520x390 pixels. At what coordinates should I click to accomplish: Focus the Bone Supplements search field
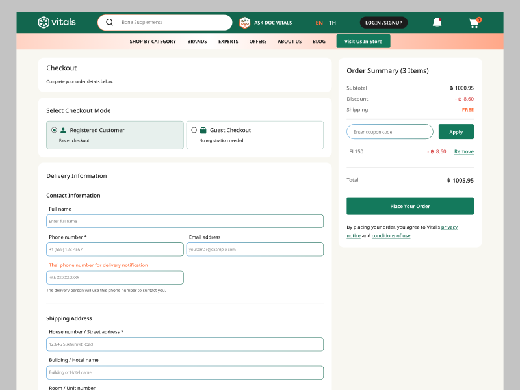point(165,22)
